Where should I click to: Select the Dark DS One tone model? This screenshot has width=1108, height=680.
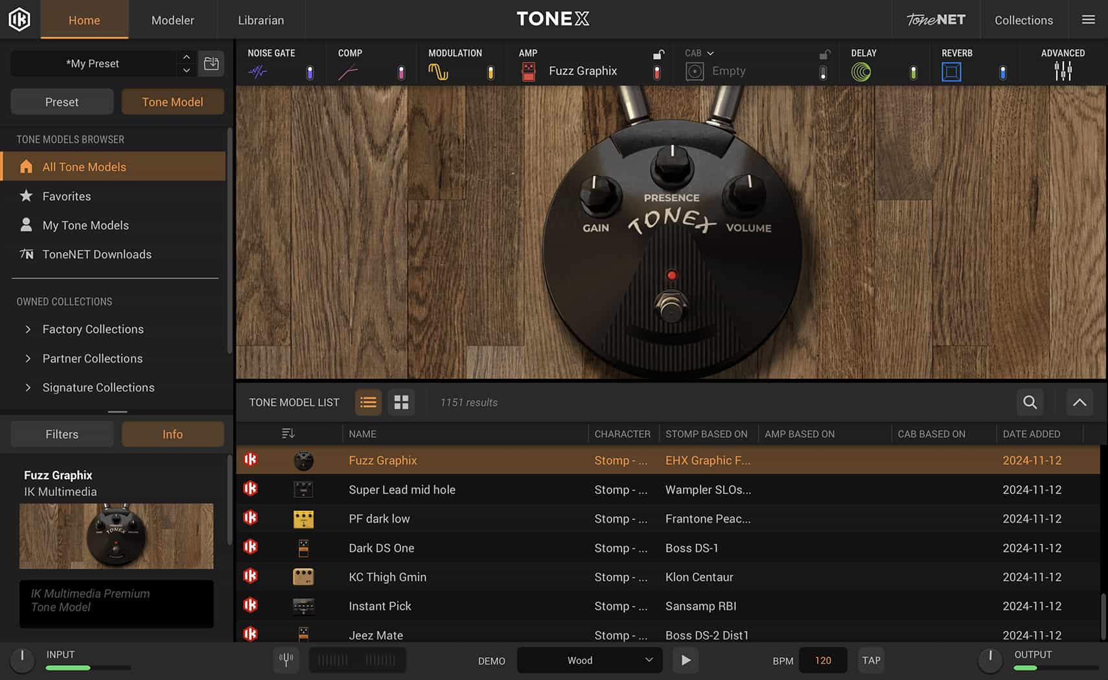(381, 548)
